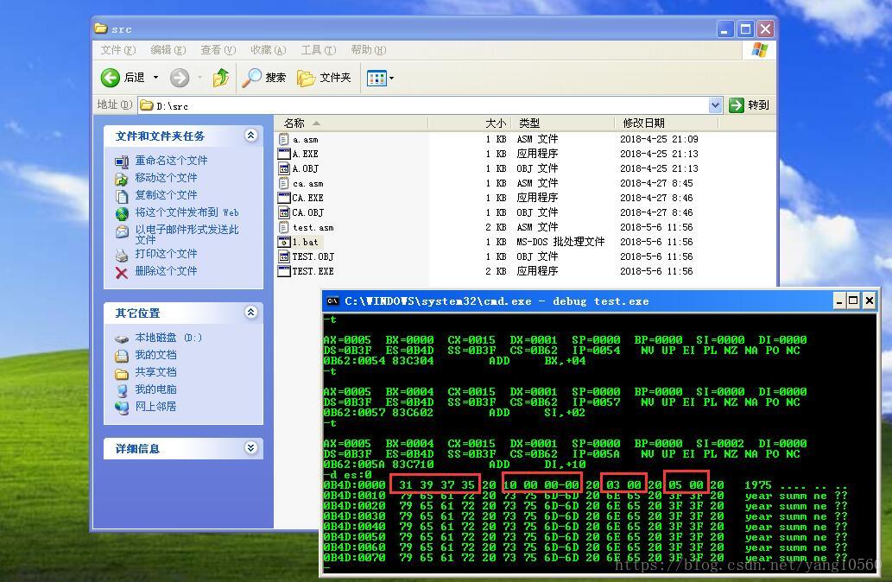Click the address field showing D:\src

point(424,105)
